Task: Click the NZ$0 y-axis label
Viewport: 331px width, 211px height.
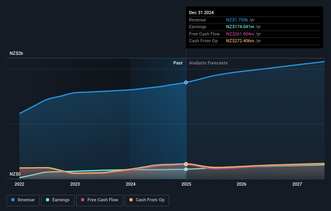Action: (15, 174)
